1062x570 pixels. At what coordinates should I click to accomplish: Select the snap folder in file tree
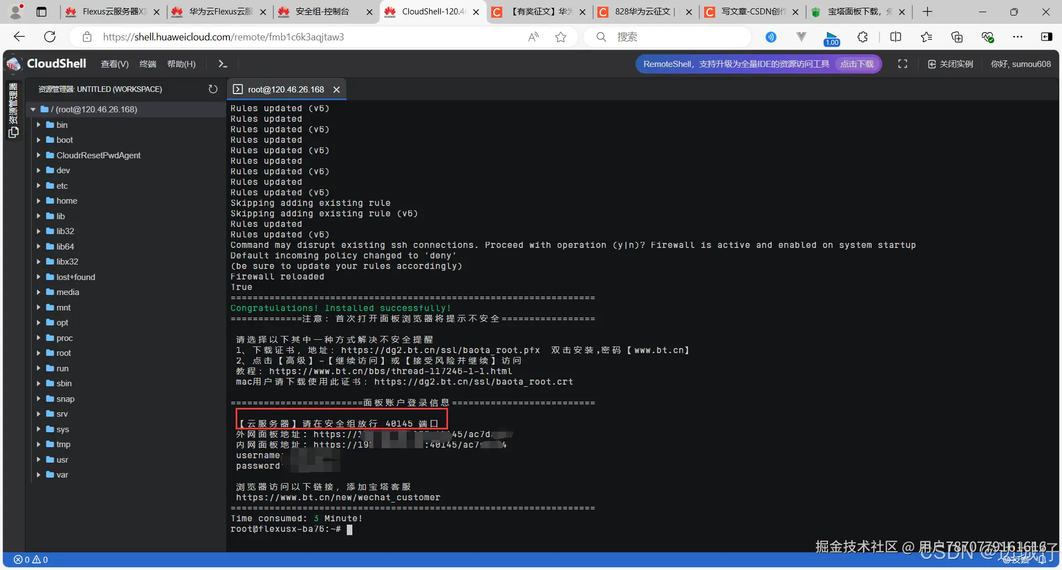[65, 399]
